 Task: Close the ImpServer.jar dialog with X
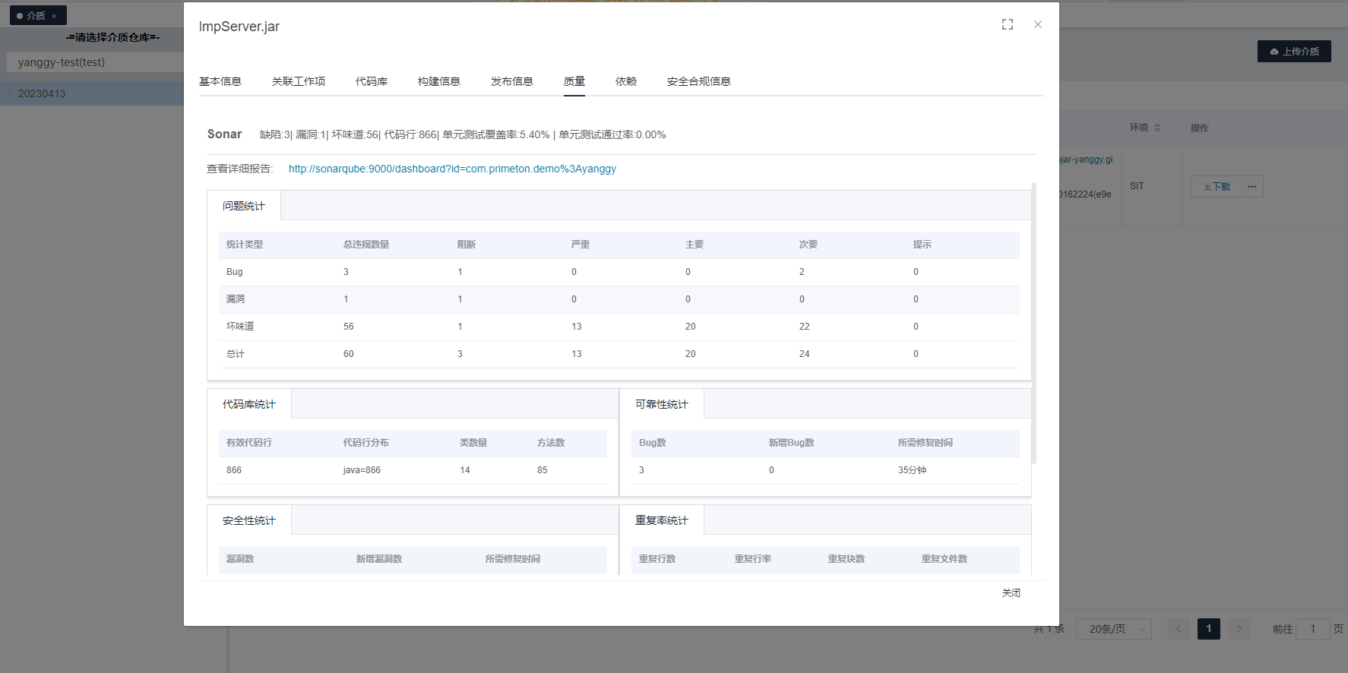(1037, 24)
